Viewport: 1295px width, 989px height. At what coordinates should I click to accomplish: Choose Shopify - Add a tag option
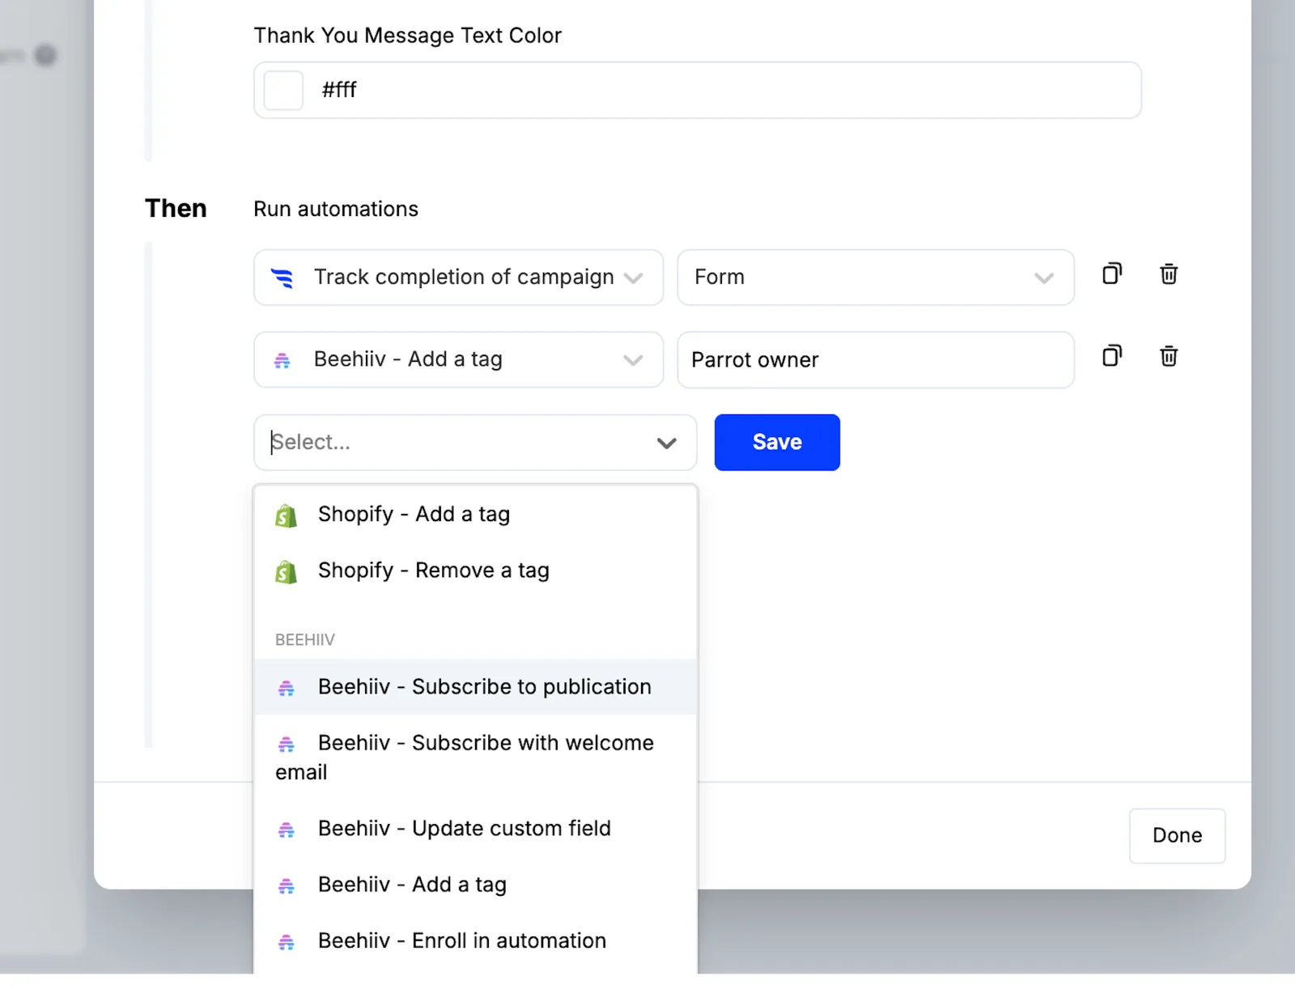pyautogui.click(x=475, y=515)
